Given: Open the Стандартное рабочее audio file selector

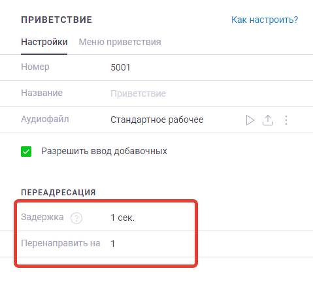Looking at the screenshot, I should click(x=157, y=120).
